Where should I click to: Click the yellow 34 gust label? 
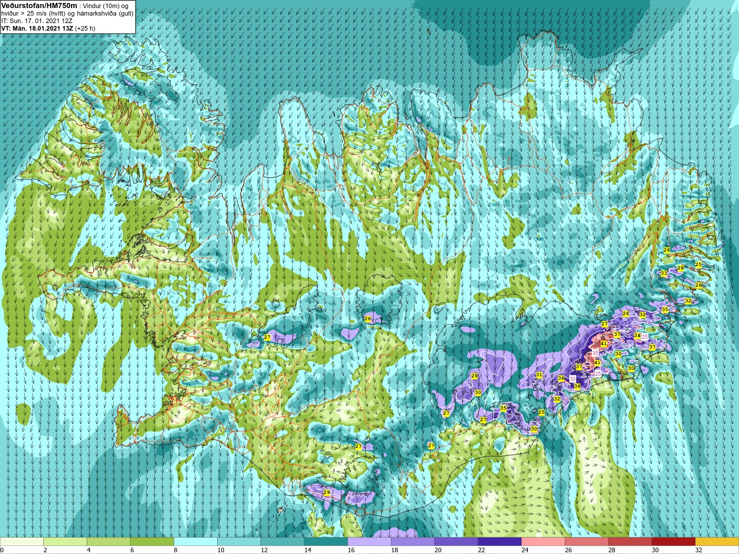pos(637,335)
